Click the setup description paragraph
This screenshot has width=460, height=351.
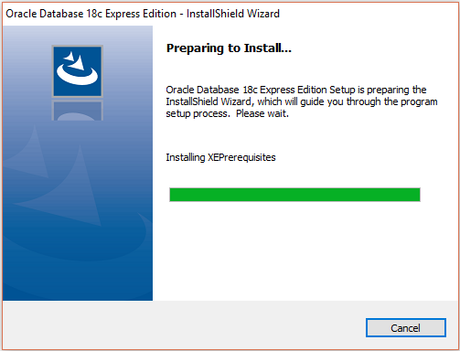click(302, 101)
